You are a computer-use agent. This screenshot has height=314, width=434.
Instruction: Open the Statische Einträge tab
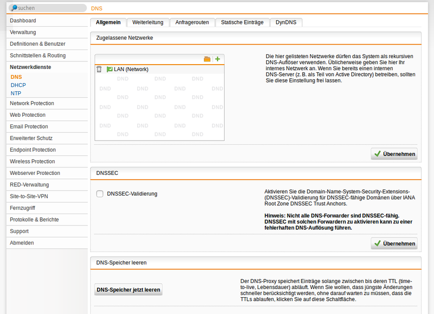coord(242,22)
